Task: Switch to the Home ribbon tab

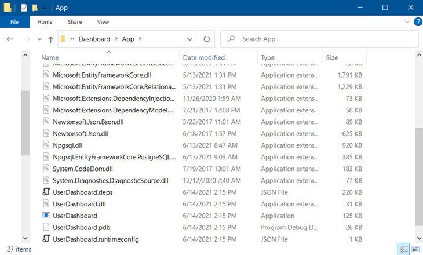Action: pyautogui.click(x=45, y=22)
